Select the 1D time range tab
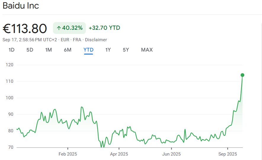The image size is (262, 160). (x=11, y=50)
